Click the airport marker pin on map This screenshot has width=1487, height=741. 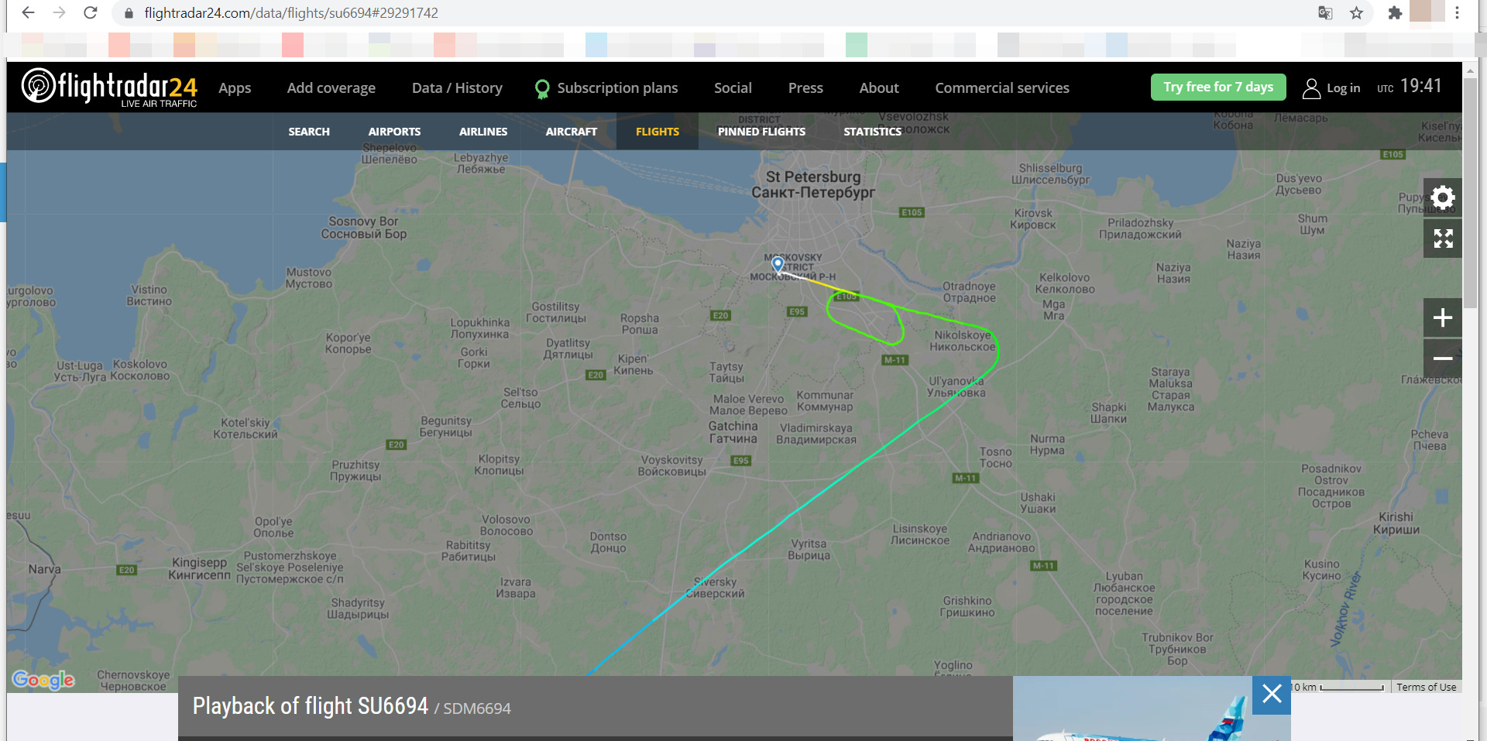(778, 265)
